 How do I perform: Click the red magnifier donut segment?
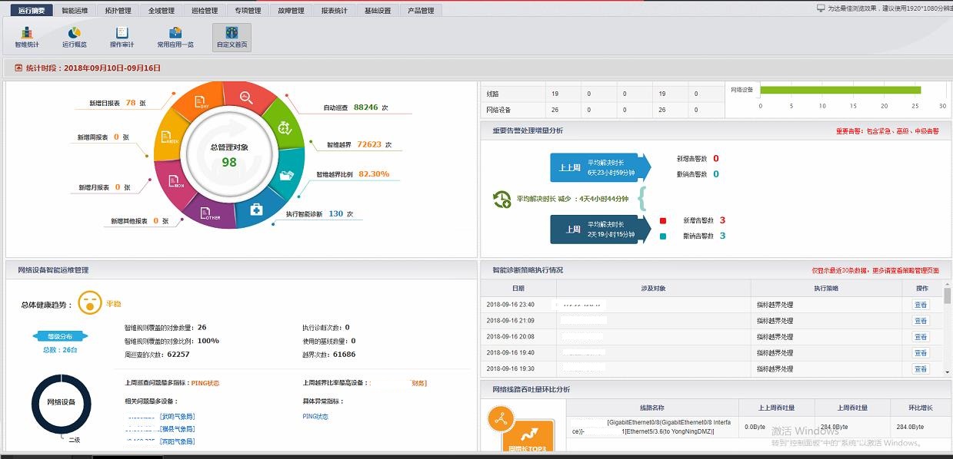coord(247,98)
